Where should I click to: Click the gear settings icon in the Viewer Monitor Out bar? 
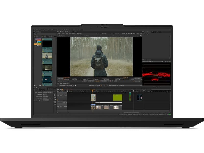73,85
